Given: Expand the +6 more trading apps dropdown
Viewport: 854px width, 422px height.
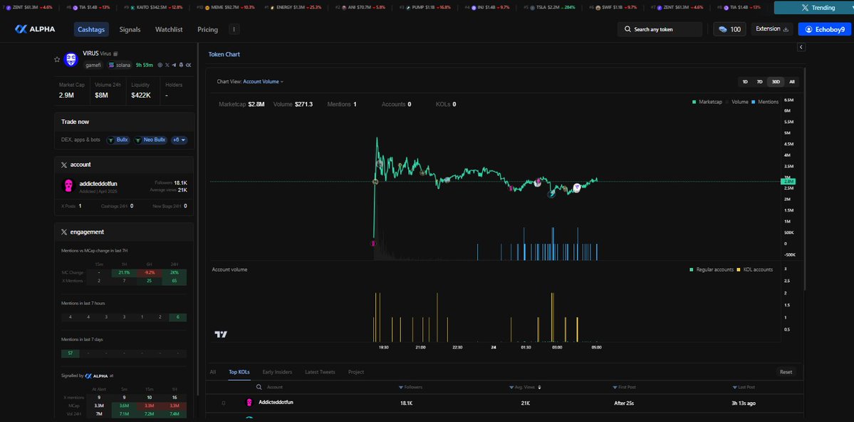Looking at the screenshot, I should (179, 140).
